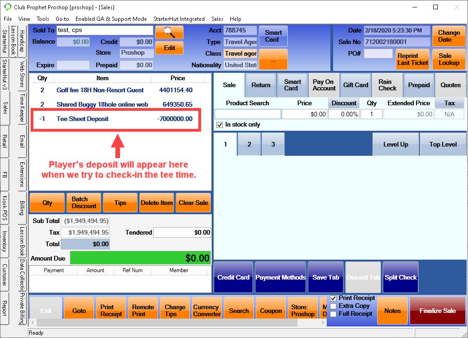The width and height of the screenshot is (468, 338).
Task: Click the orange Tips button
Action: point(120,203)
